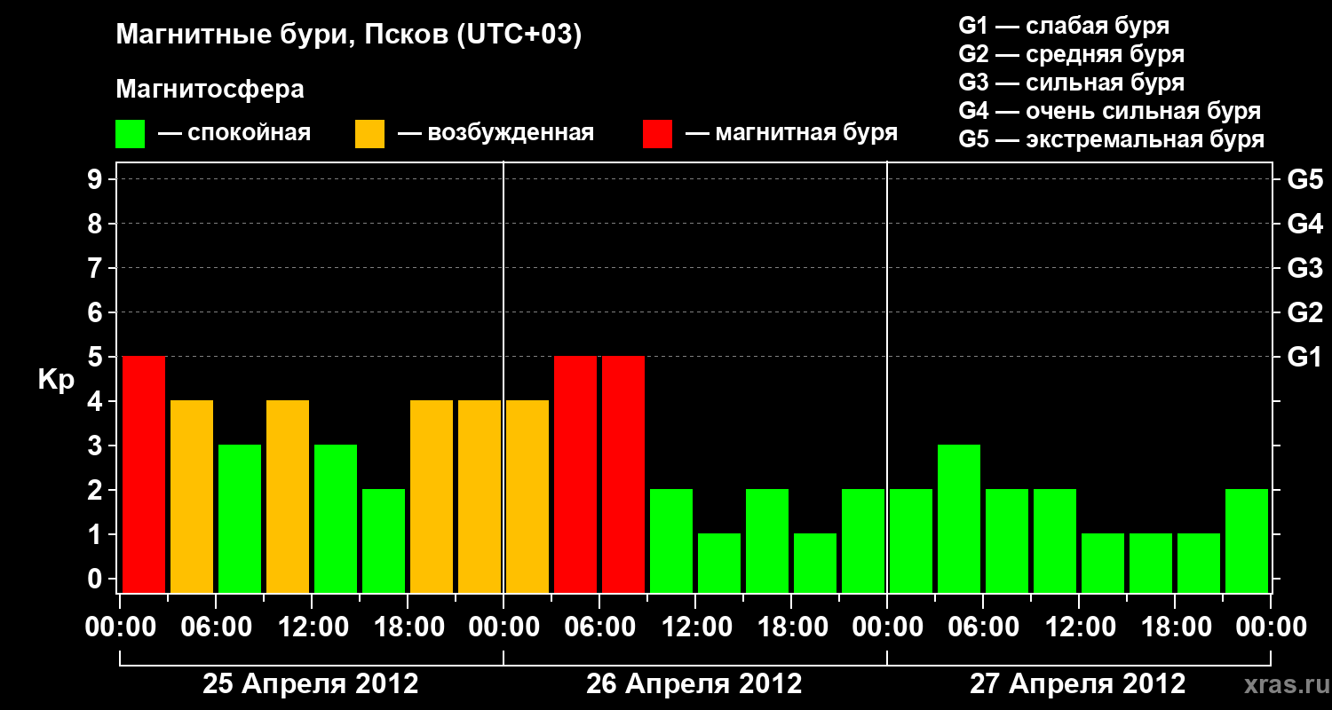Click the yellow 18:00–21:00 bar on 25 April
This screenshot has width=1332, height=710.
pyautogui.click(x=432, y=496)
